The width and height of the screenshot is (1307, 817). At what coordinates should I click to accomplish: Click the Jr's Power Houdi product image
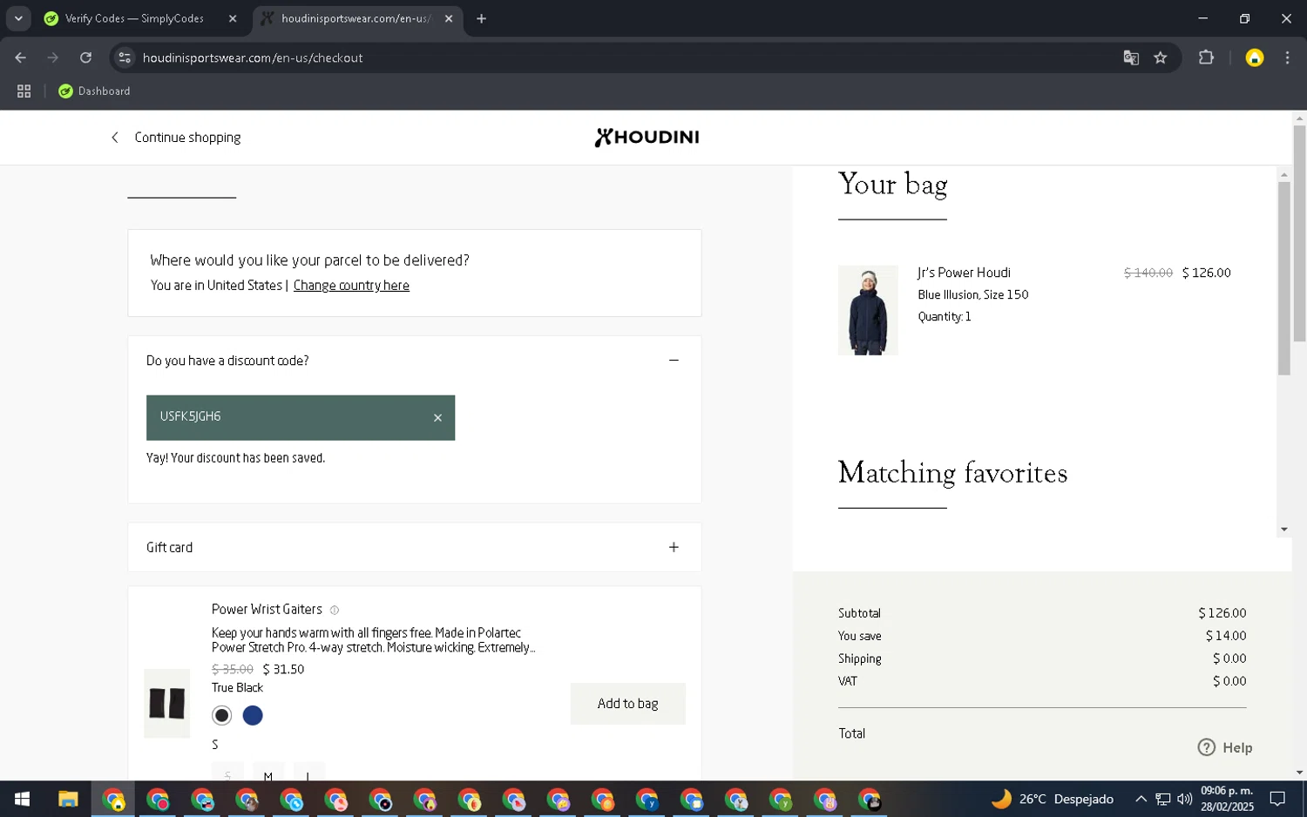[x=868, y=310]
